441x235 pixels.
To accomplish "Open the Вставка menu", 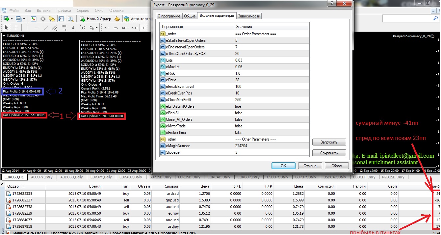I will click(x=44, y=11).
